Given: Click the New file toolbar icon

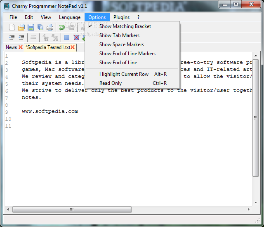Looking at the screenshot, I should (x=12, y=27).
